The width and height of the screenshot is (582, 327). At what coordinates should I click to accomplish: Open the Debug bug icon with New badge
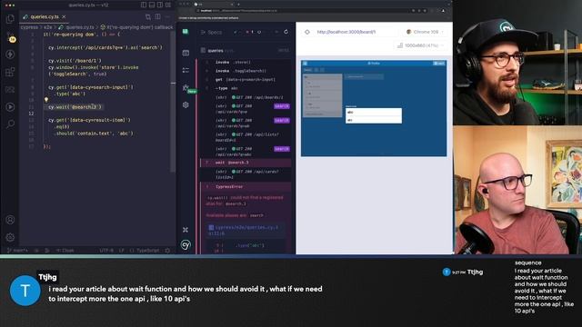(x=186, y=88)
